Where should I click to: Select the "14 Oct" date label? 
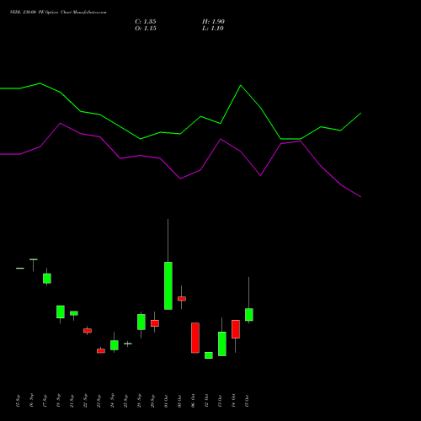[233, 401]
